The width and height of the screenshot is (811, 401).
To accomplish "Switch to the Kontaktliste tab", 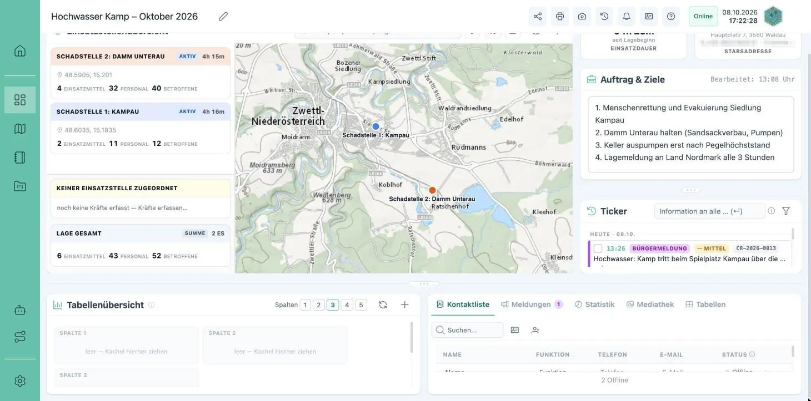I will [x=463, y=304].
